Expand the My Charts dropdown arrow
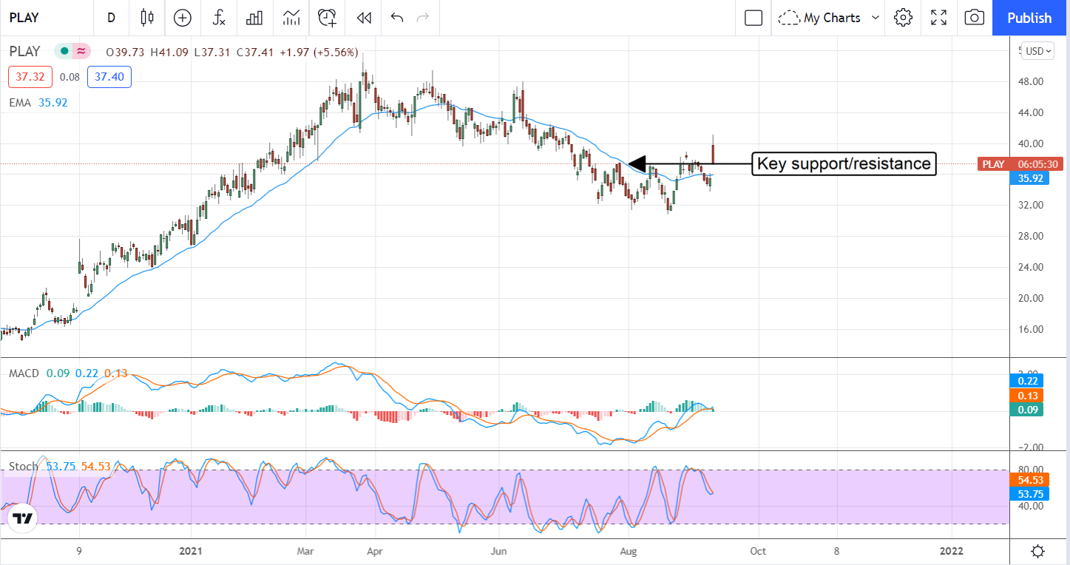Screen dimensions: 1070x565 [x=876, y=18]
